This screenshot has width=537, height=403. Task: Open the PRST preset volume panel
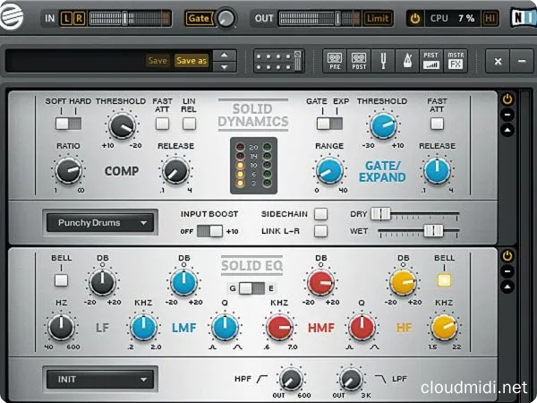coord(431,61)
